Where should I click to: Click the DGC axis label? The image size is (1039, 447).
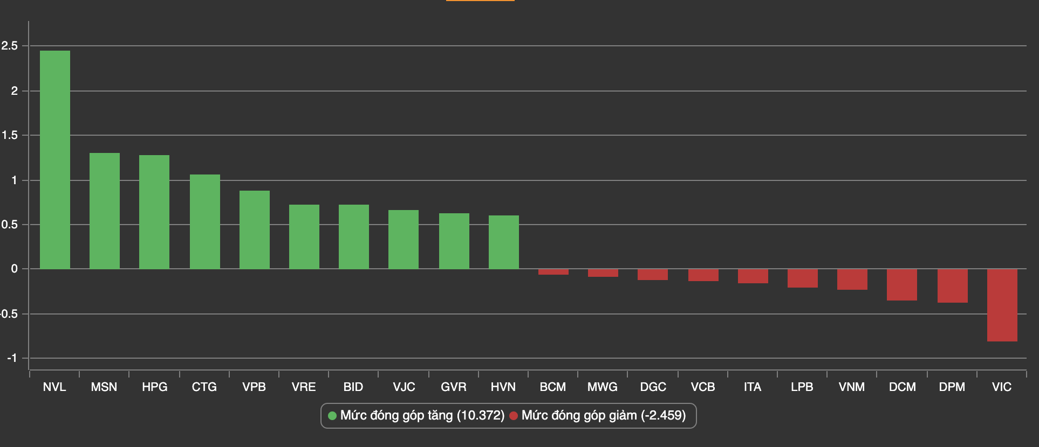pyautogui.click(x=653, y=387)
